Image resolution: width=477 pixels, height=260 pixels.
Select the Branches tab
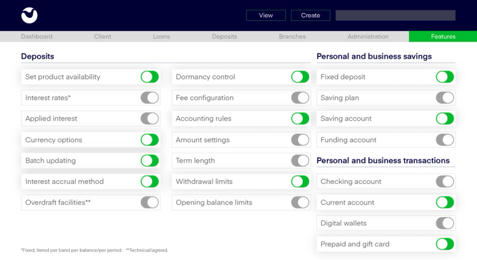coord(292,36)
